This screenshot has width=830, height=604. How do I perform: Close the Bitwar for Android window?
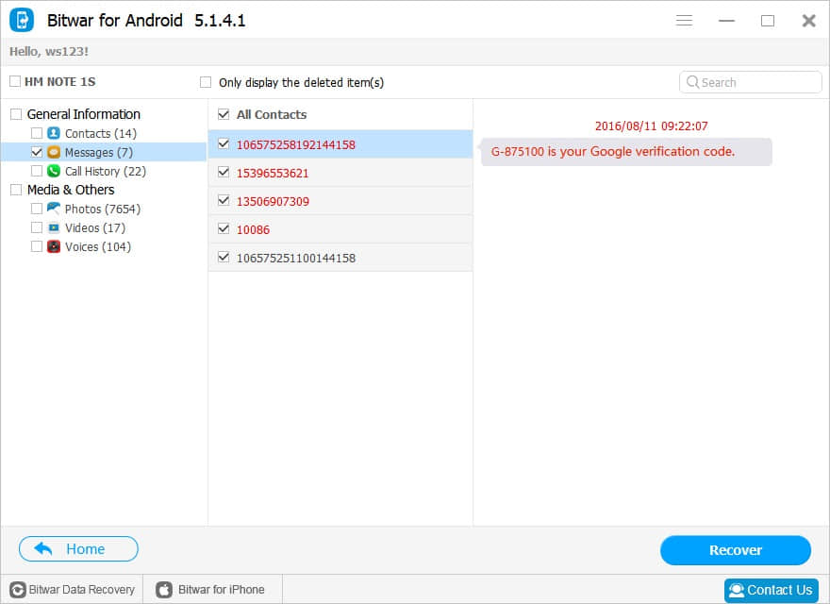coord(808,20)
